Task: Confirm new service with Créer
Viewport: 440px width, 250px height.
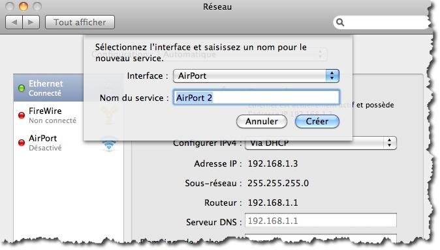Action: 317,121
